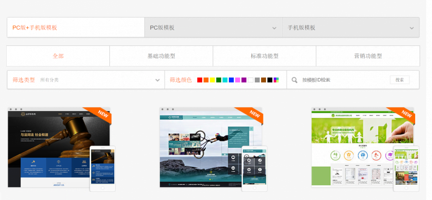Expand the chevron next to PC版模板
Viewport: 432px width, 200px height.
point(274,28)
